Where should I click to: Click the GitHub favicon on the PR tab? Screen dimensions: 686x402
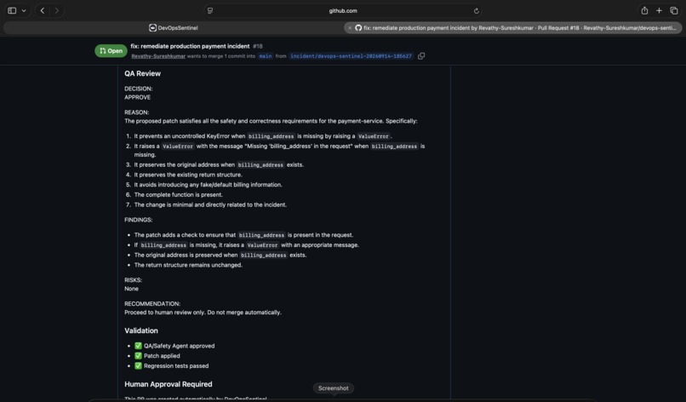(358, 27)
